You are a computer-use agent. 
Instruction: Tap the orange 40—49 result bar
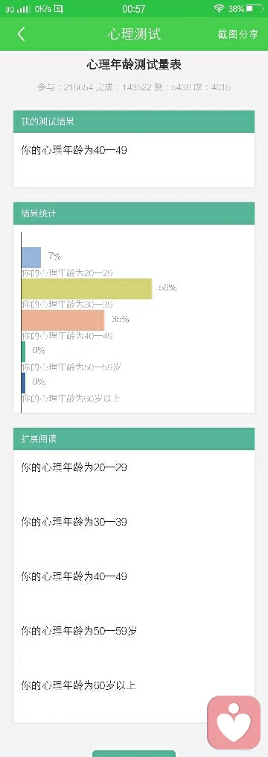[x=63, y=320]
